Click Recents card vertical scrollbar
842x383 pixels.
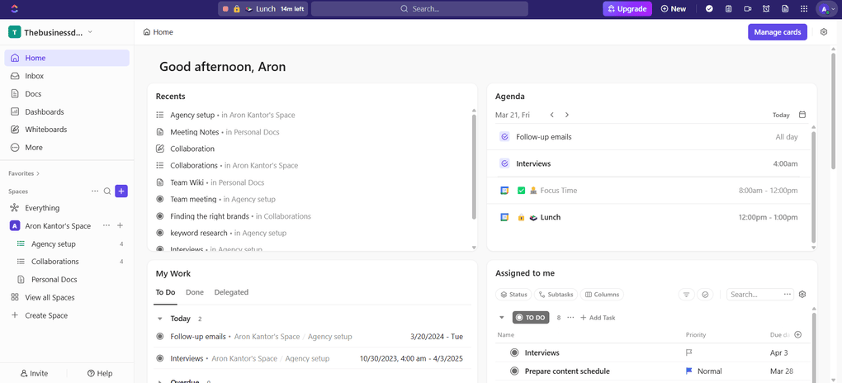(474, 167)
